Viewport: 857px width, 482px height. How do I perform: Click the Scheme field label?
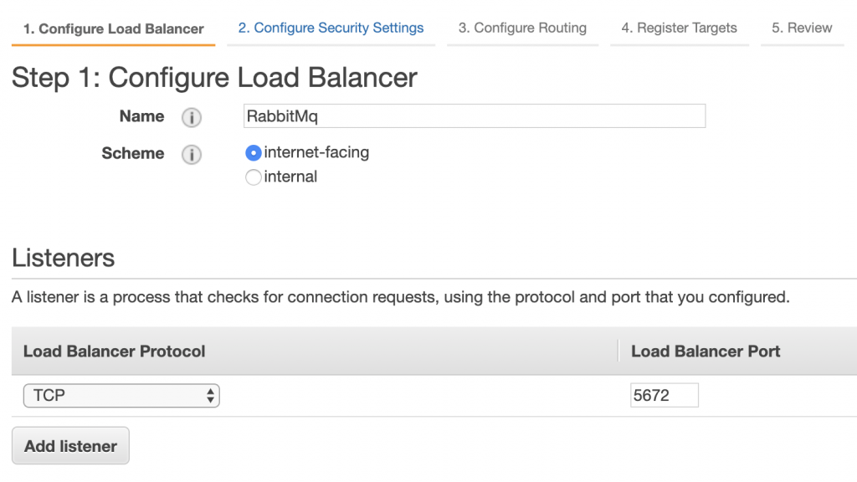click(x=133, y=153)
